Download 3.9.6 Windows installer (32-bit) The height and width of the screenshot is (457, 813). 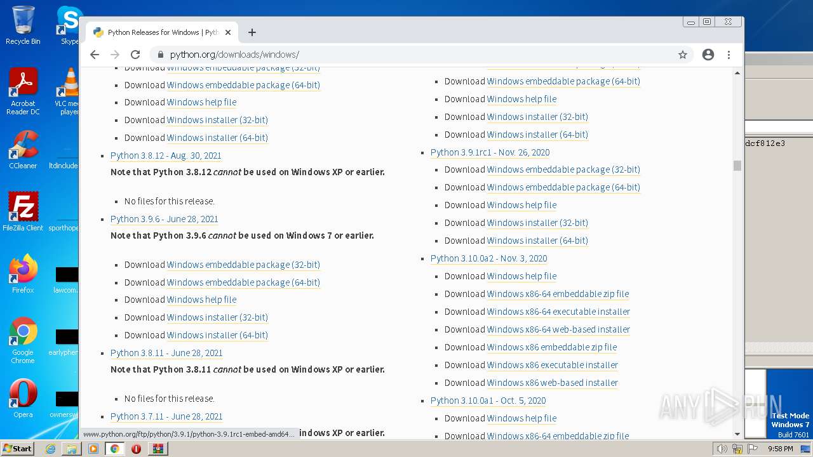pyautogui.click(x=217, y=317)
